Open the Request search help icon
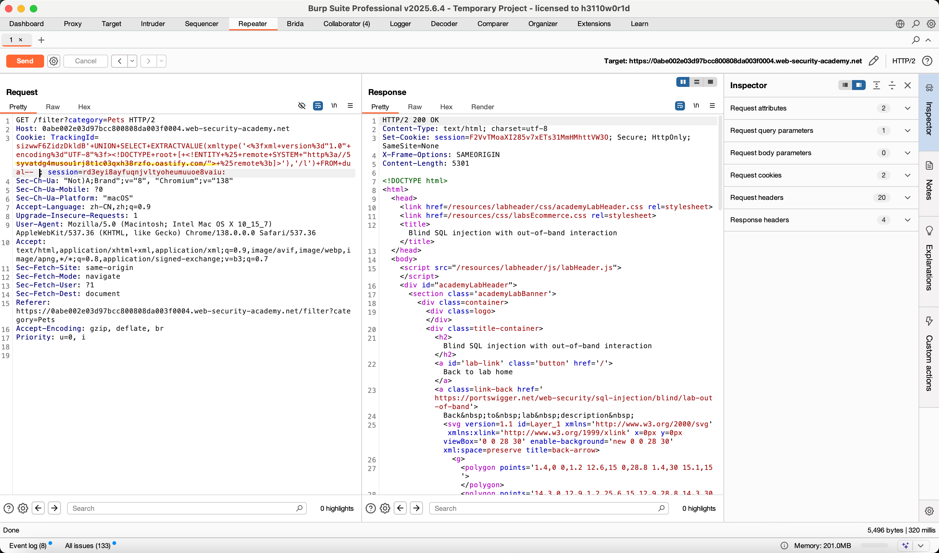Image resolution: width=939 pixels, height=553 pixels. (8, 508)
